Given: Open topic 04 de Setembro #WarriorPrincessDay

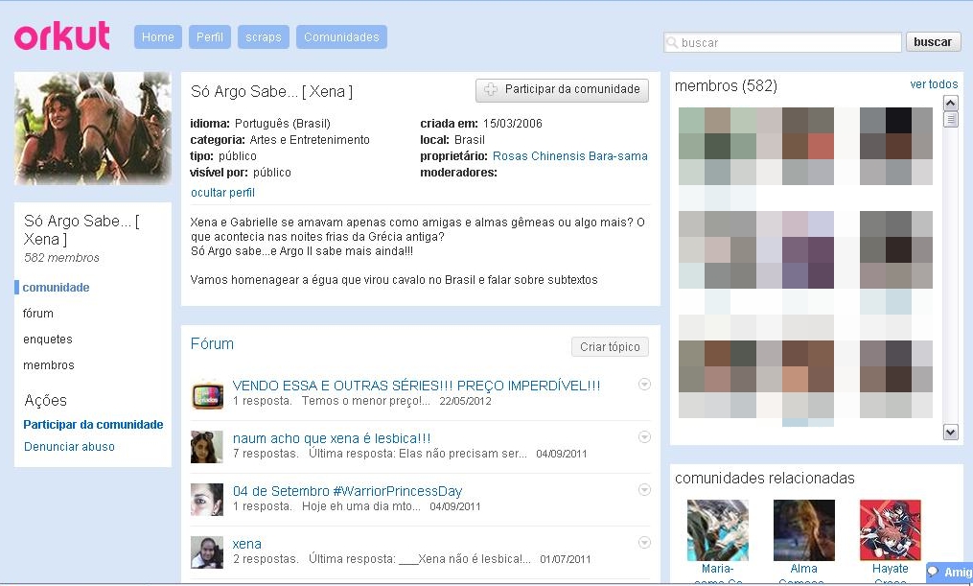Looking at the screenshot, I should [347, 491].
